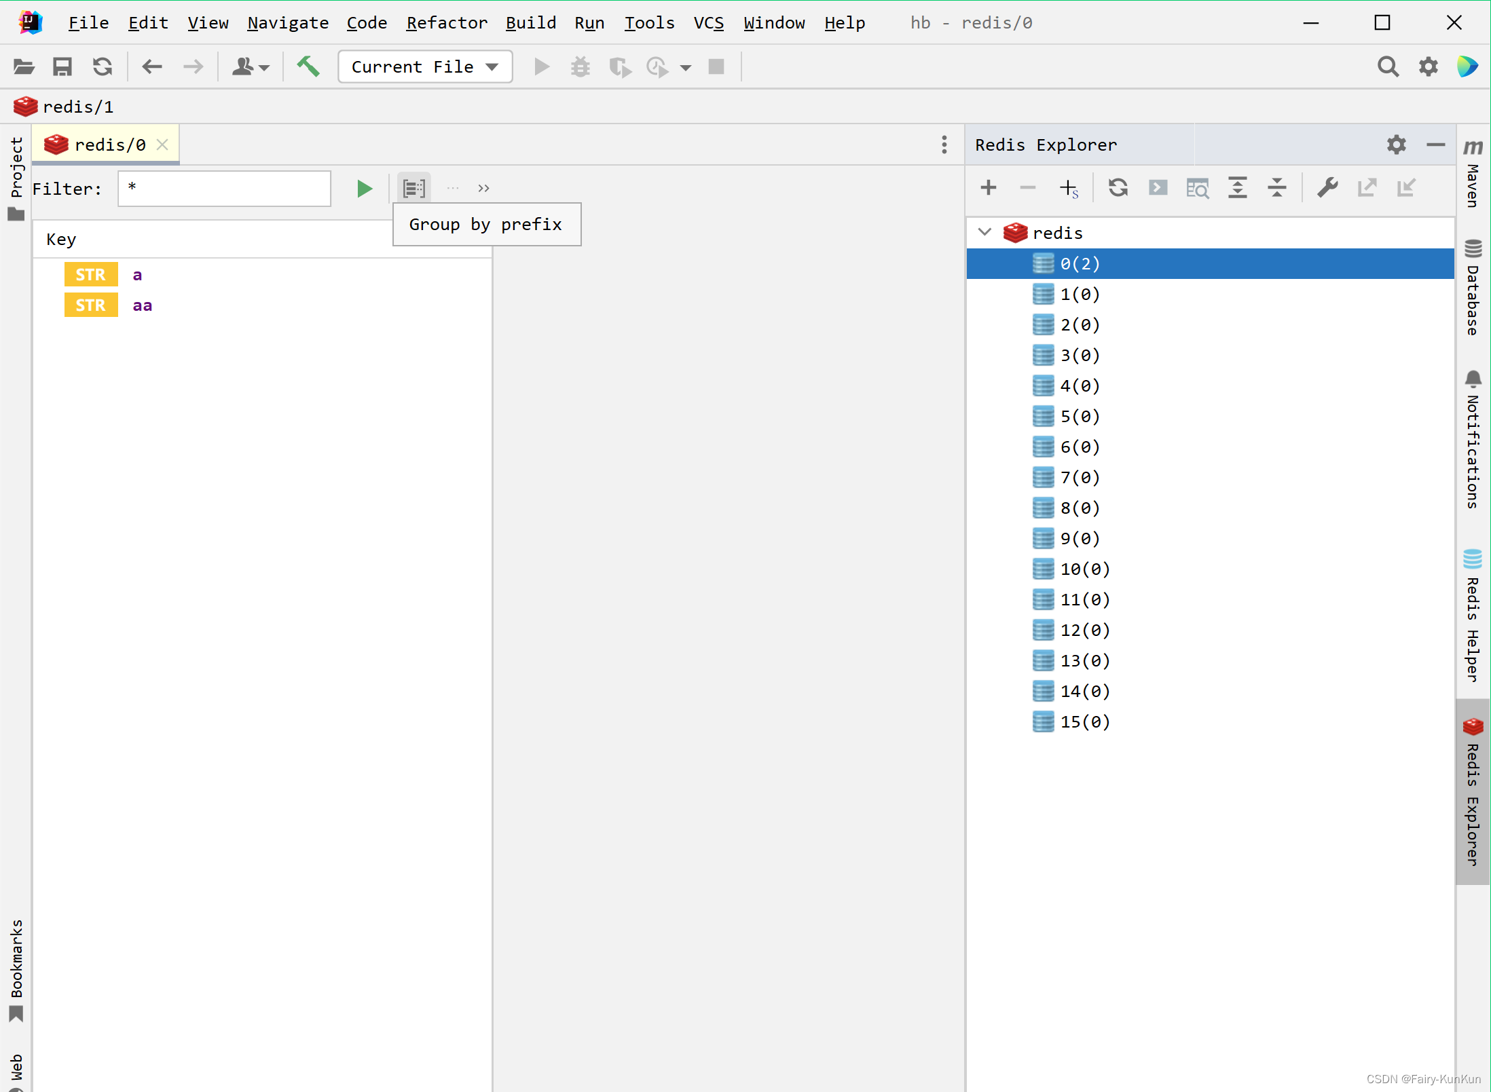Open the Current File run configuration dropdown
This screenshot has height=1092, width=1491.
coord(425,67)
